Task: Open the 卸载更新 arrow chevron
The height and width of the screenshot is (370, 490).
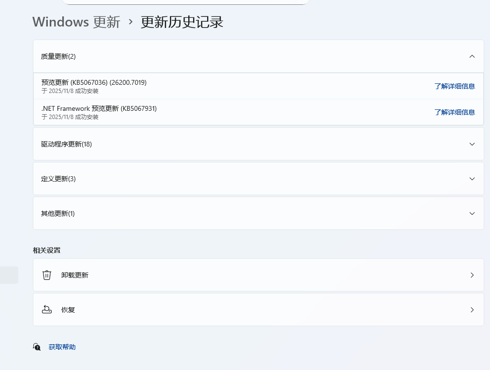Action: (x=472, y=275)
